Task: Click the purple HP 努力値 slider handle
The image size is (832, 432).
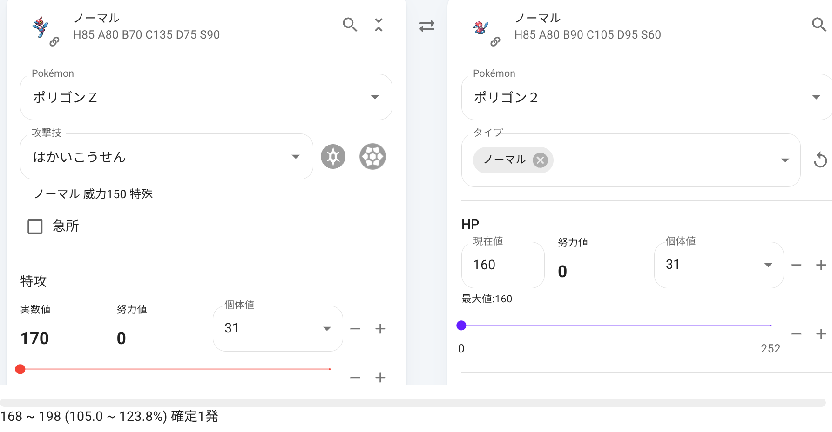Action: 461,326
